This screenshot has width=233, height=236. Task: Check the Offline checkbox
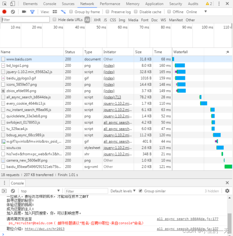[169, 12]
